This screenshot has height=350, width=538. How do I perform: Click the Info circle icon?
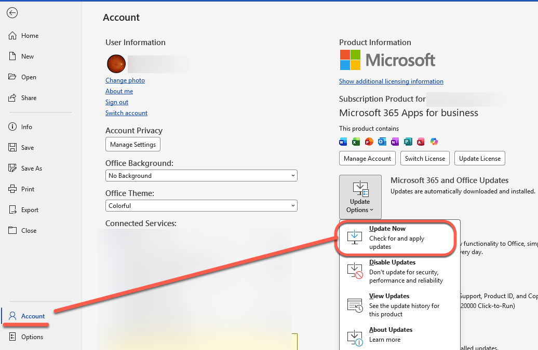click(12, 127)
